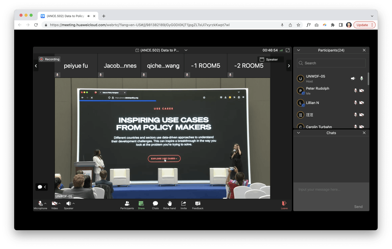The width and height of the screenshot is (392, 249).
Task: Select the Data to Policy browser tab
Action: tap(65, 16)
